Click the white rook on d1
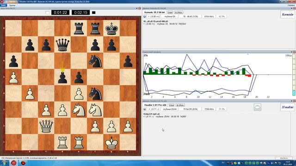 (x=62, y=142)
